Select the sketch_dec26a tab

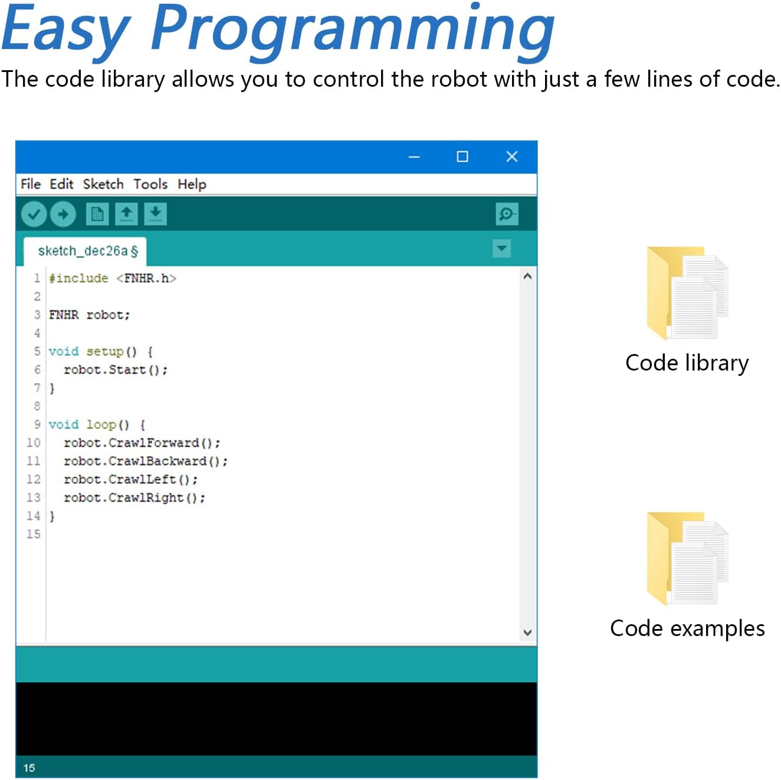click(87, 251)
